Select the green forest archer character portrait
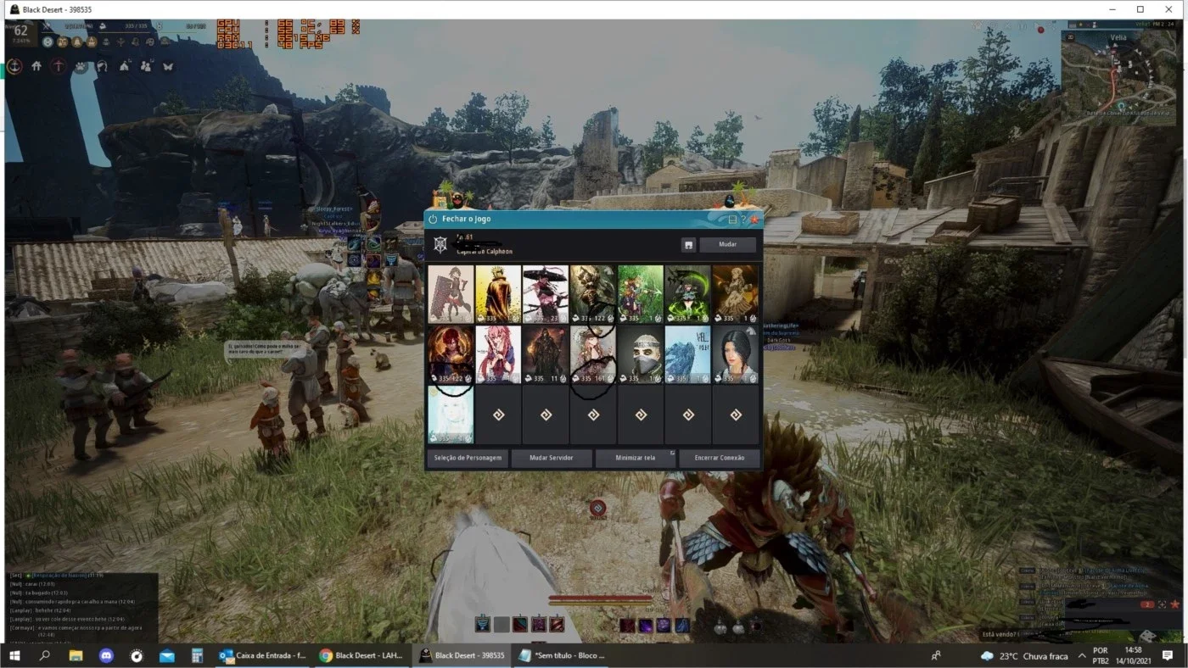 pos(641,294)
